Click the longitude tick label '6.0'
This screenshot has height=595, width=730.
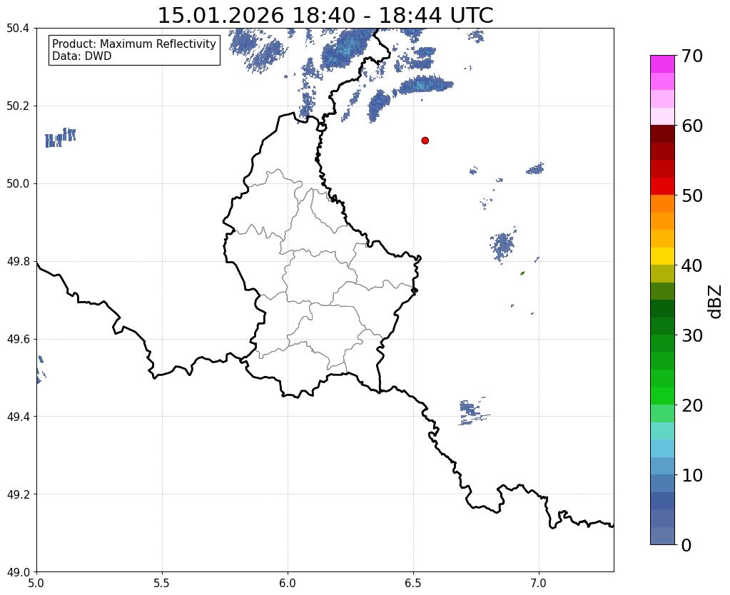(288, 583)
